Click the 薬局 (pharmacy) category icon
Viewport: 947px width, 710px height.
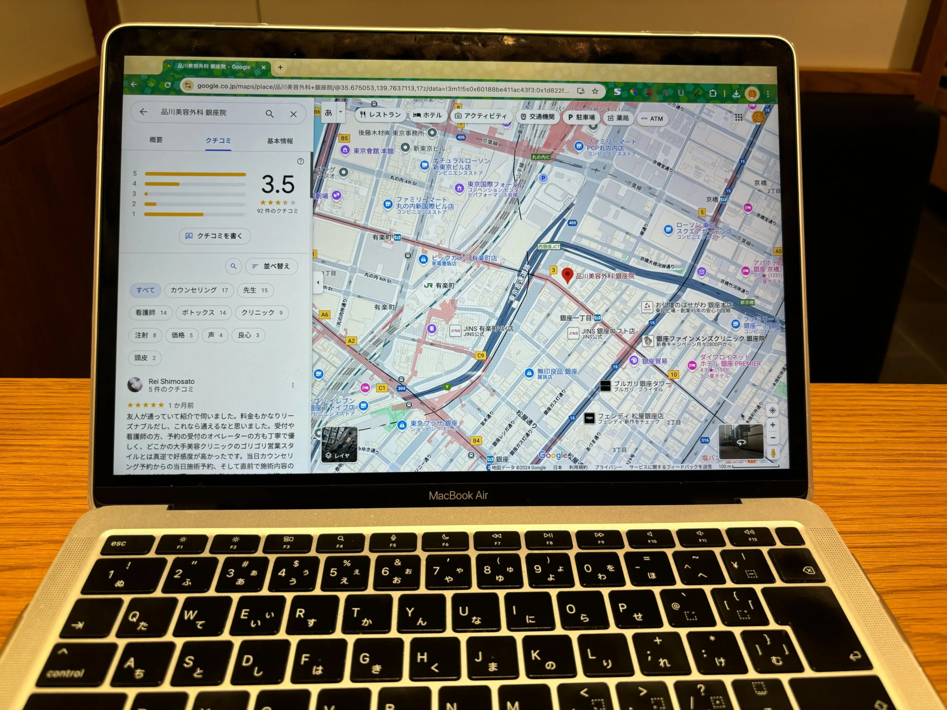[612, 118]
